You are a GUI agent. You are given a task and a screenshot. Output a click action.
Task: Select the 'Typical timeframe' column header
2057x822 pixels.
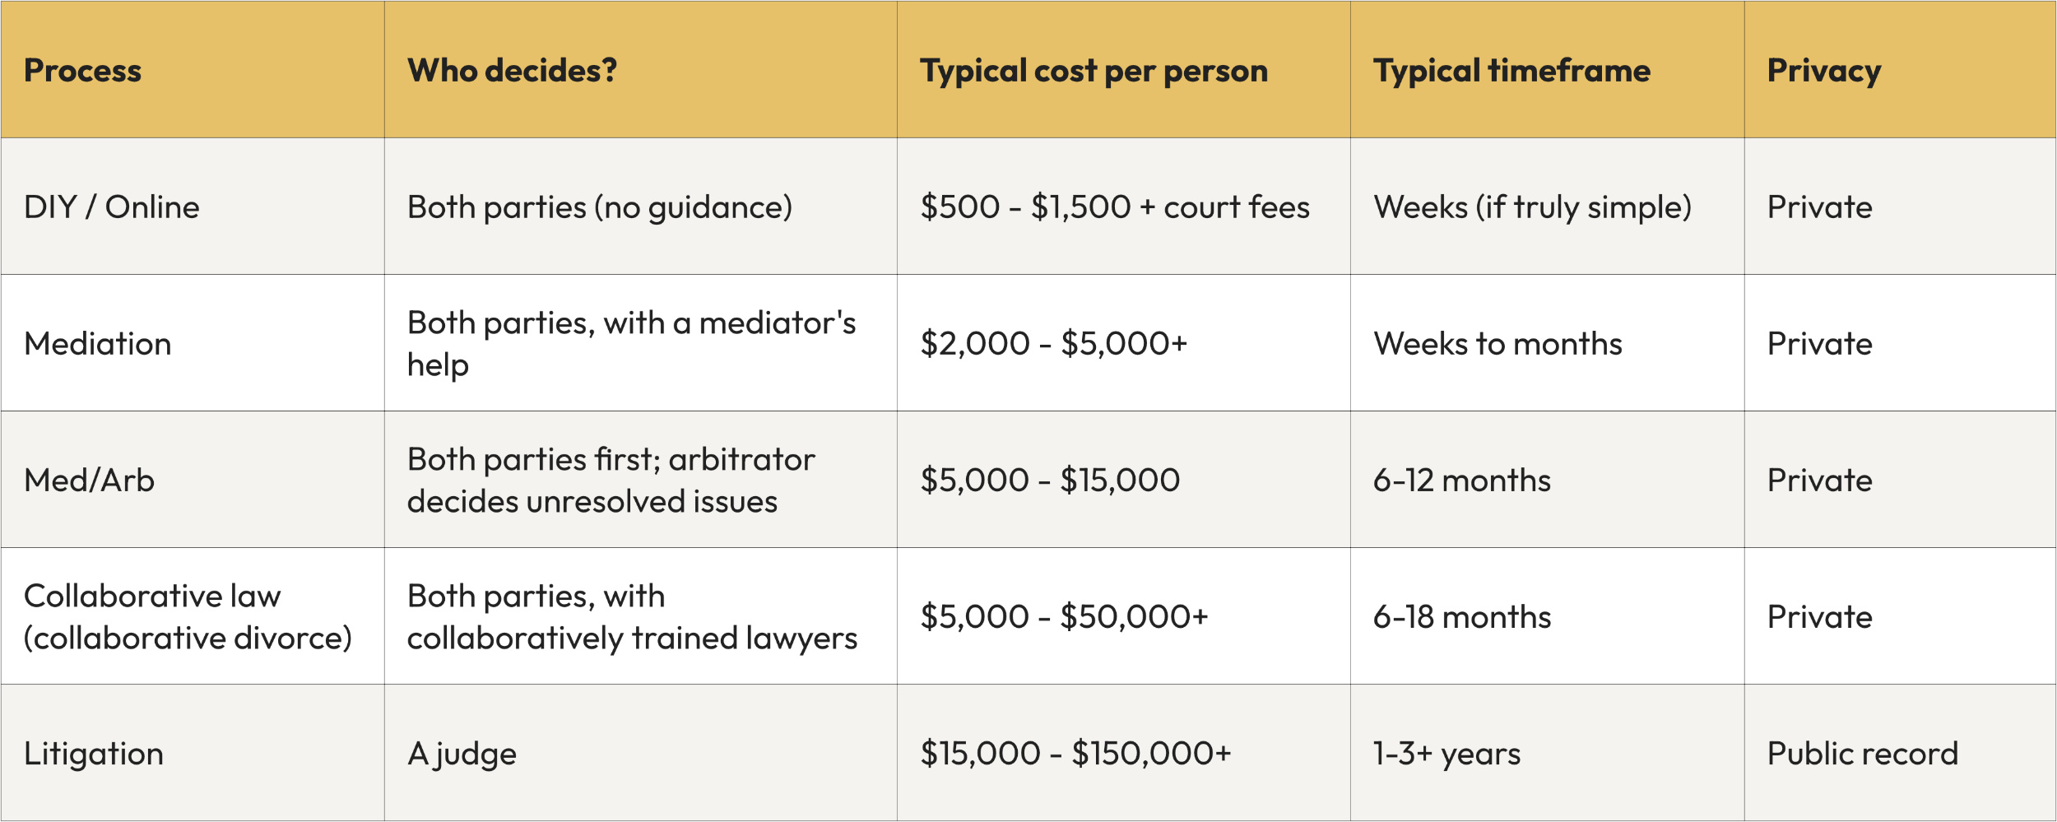coord(1511,71)
